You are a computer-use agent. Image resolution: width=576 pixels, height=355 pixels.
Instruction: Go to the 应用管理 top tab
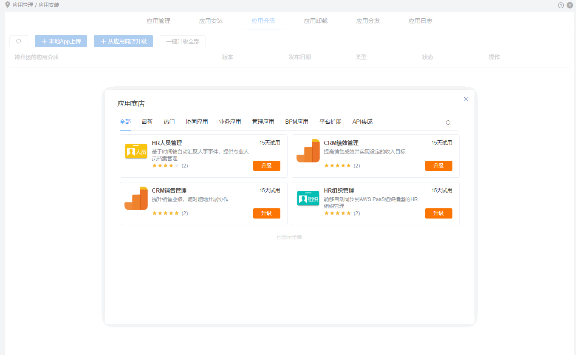coord(158,21)
